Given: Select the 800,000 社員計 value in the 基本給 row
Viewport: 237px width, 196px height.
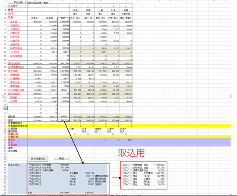Looking at the screenshot, I should click(x=53, y=22).
